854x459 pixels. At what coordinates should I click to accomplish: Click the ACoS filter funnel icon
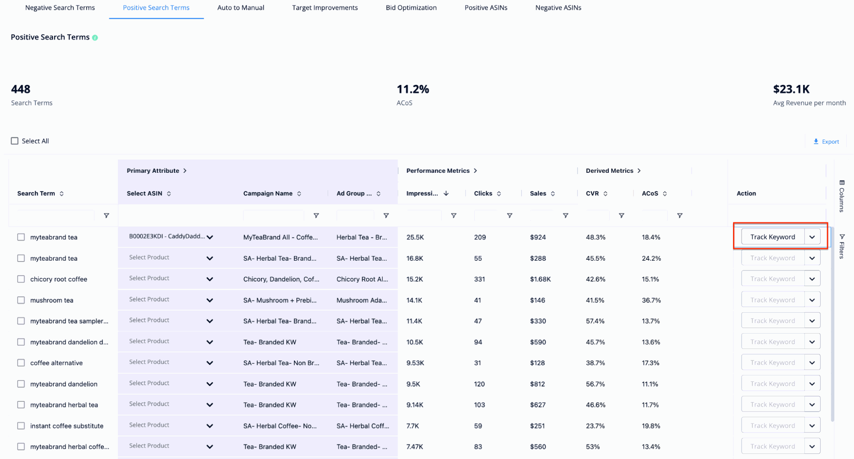click(x=679, y=216)
